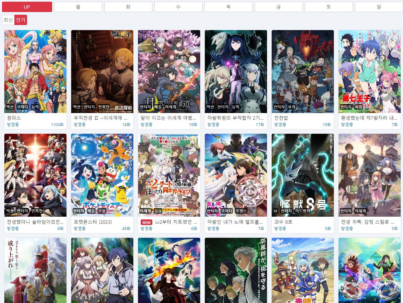Open the 마왕인 내가 노예 엘프를 poster
403x303 pixels.
coord(236,175)
